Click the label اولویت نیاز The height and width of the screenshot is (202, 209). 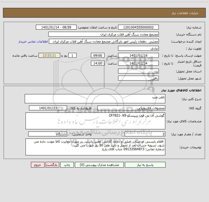click(194, 49)
